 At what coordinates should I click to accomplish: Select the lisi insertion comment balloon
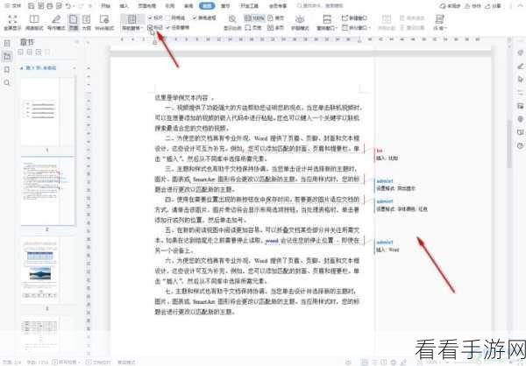tap(387, 154)
